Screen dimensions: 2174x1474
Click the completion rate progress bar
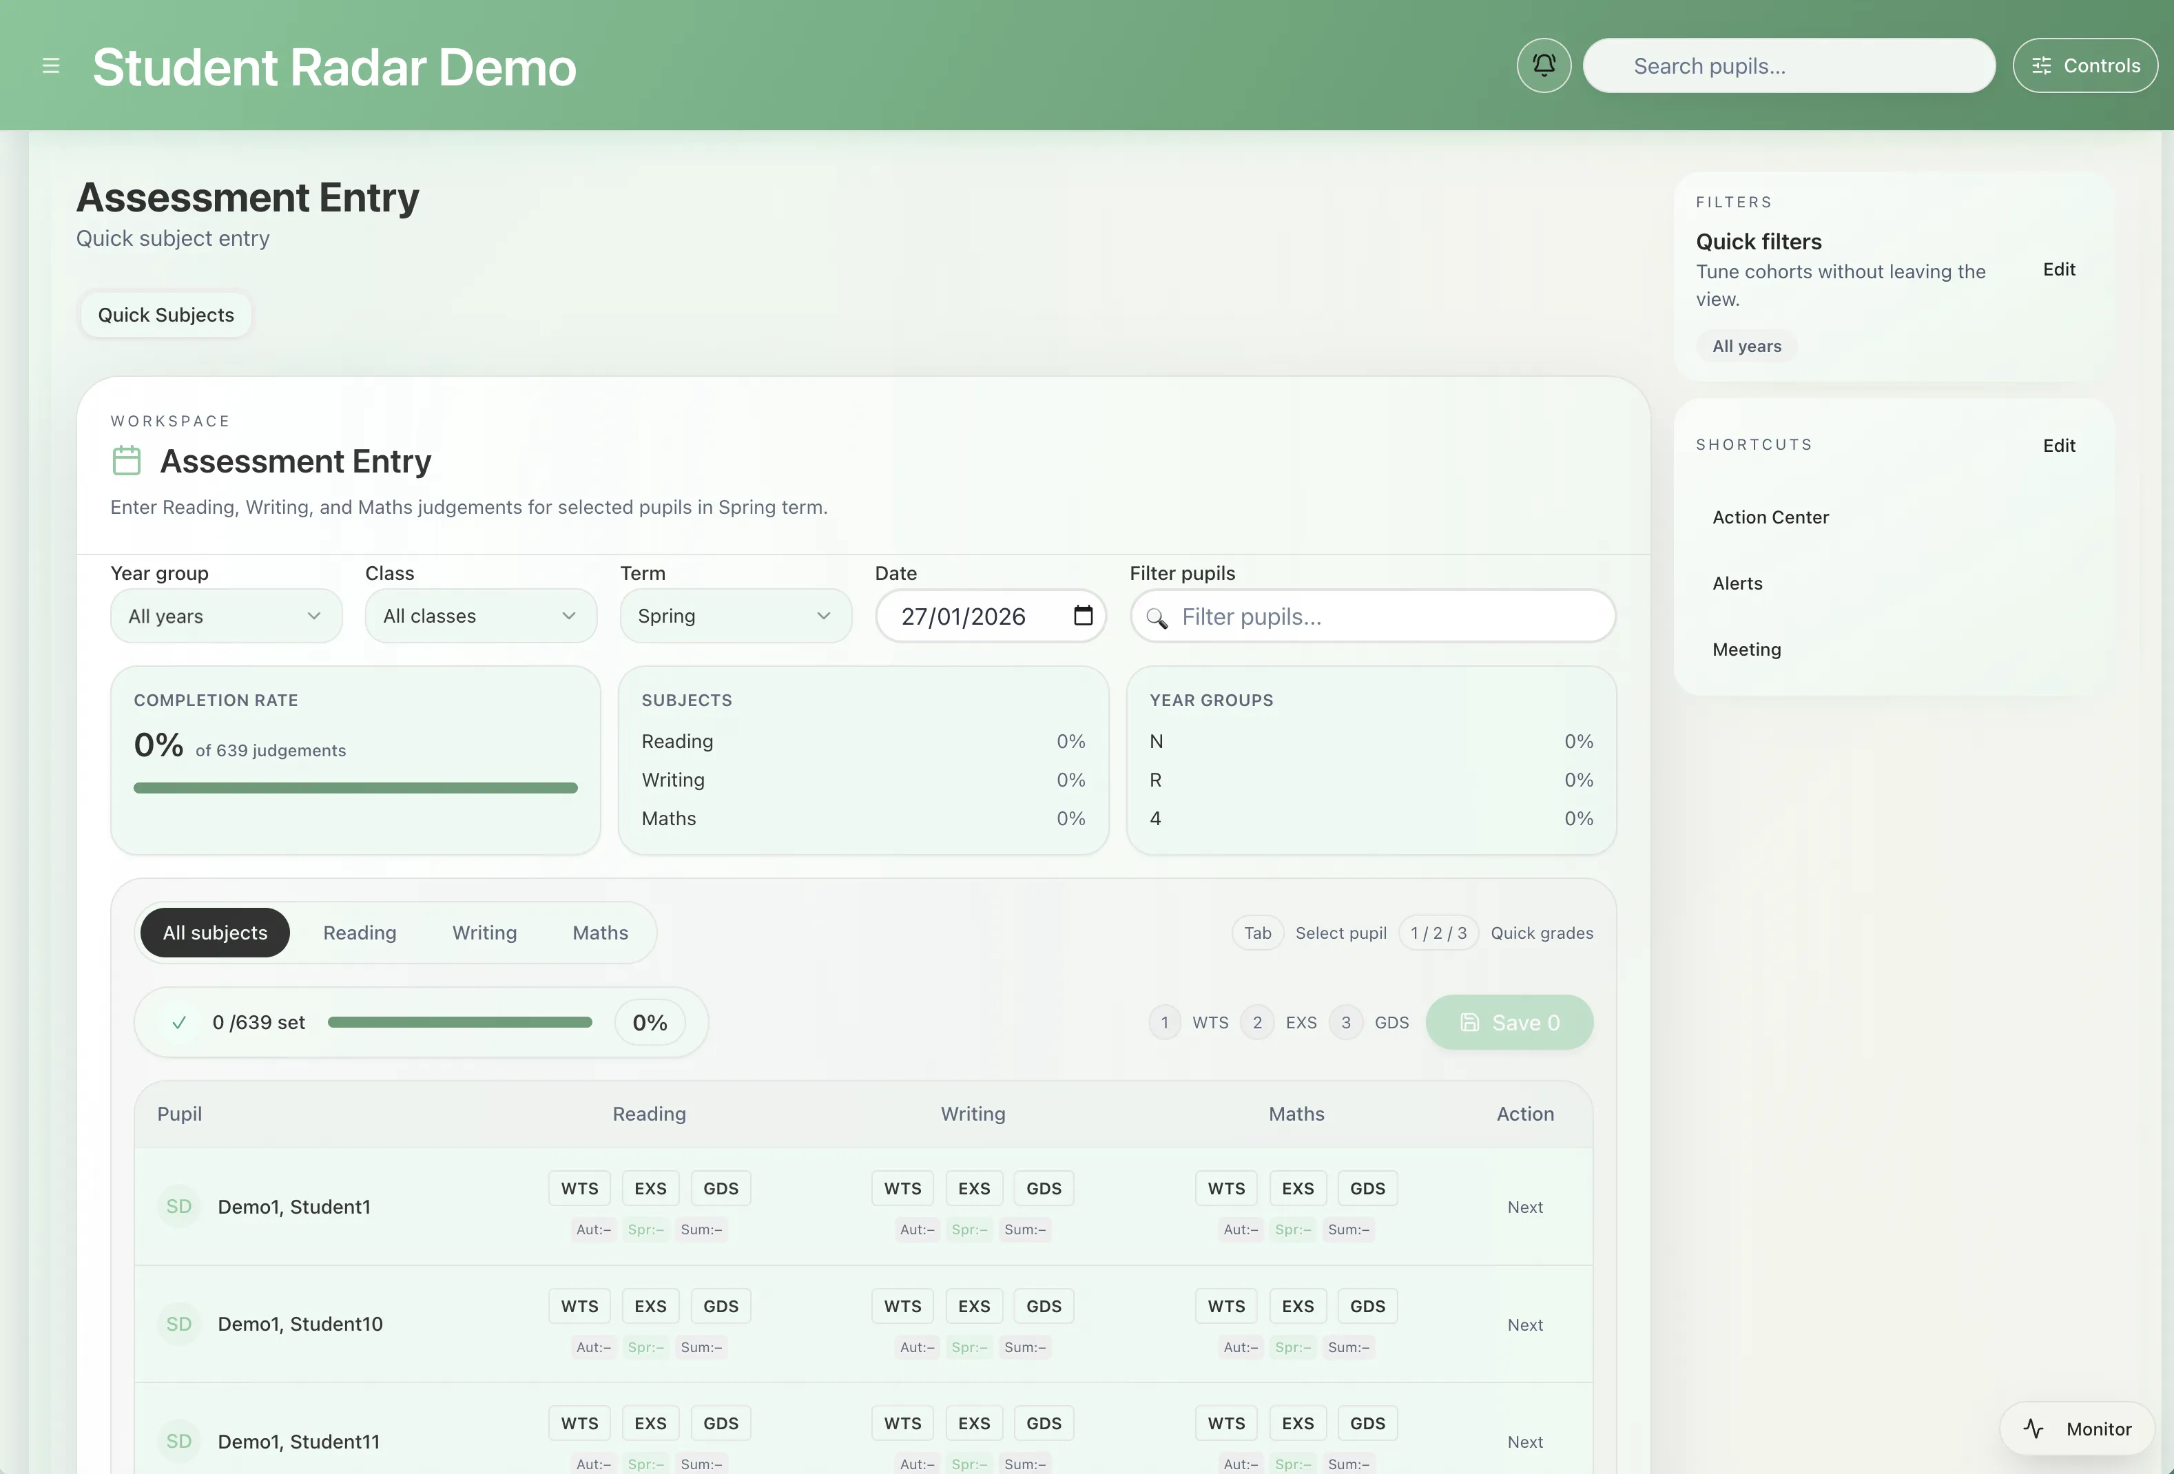[355, 787]
